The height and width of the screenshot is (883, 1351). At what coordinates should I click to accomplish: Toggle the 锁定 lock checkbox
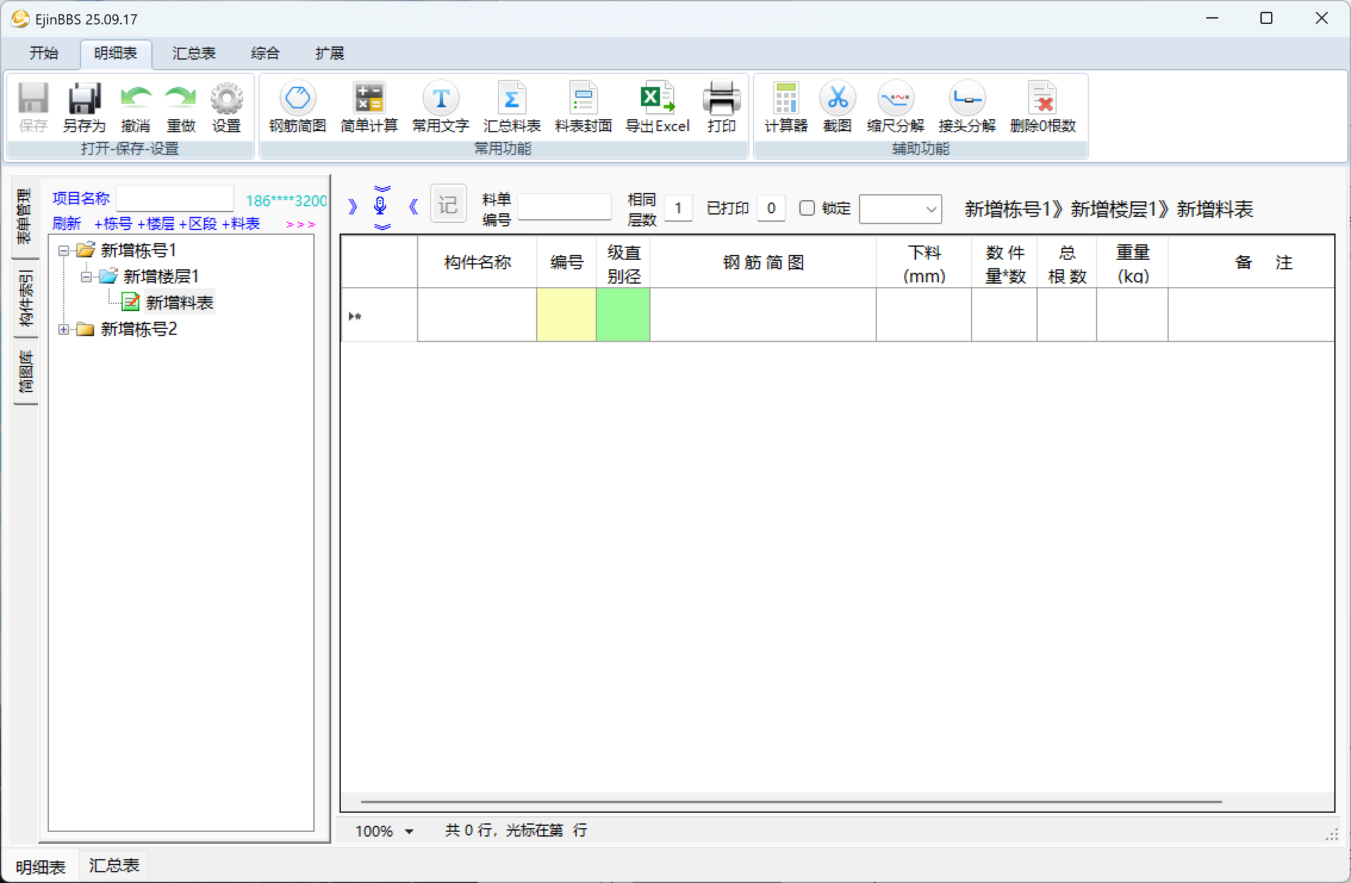tap(807, 208)
